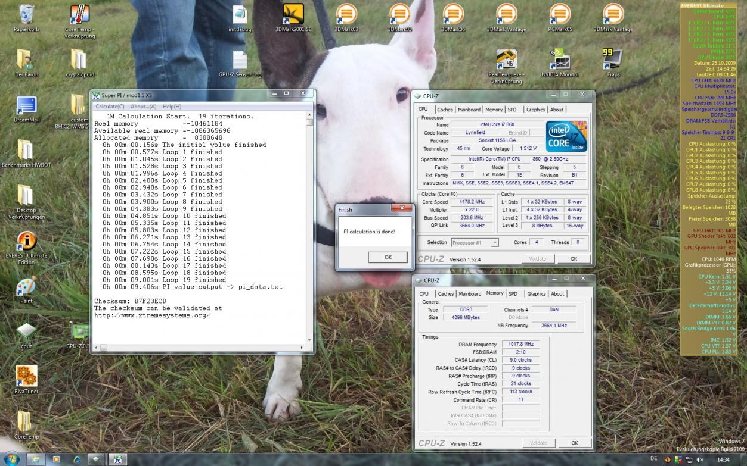This screenshot has width=747, height=466.
Task: Switch to Super PI taskbar button
Action: pyautogui.click(x=117, y=459)
